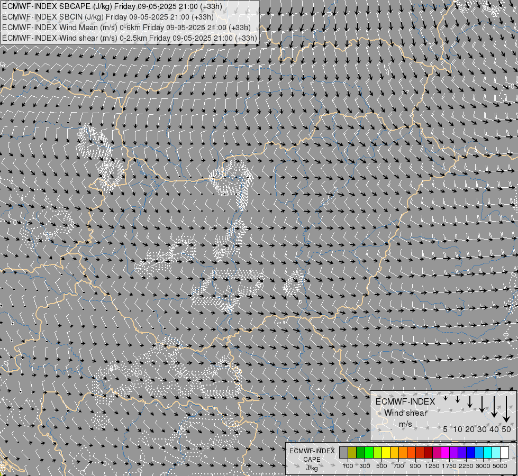Click the 20 m/s wind shear arrow

[x=470, y=402]
